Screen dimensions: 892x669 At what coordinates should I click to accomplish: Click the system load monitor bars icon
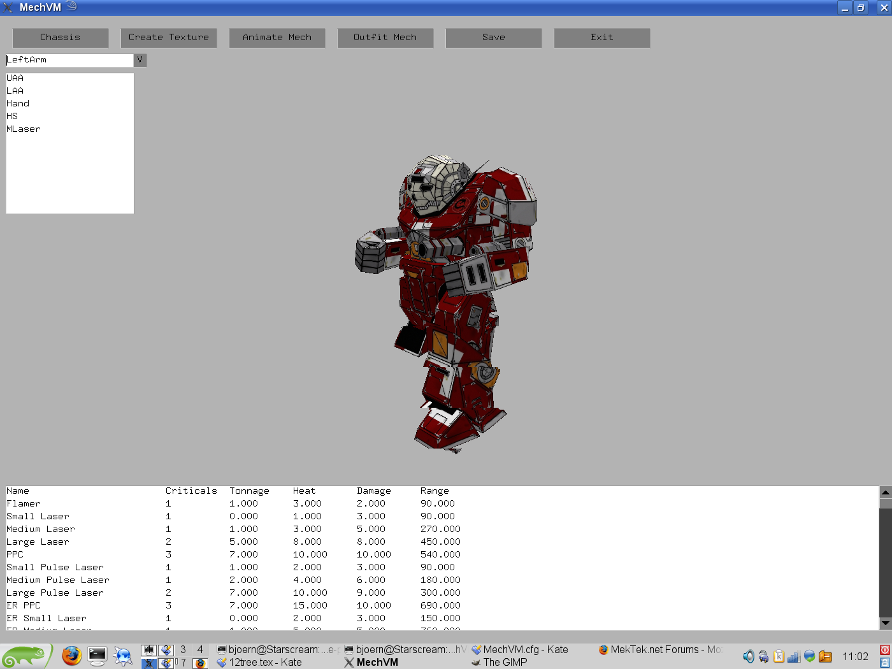click(794, 656)
